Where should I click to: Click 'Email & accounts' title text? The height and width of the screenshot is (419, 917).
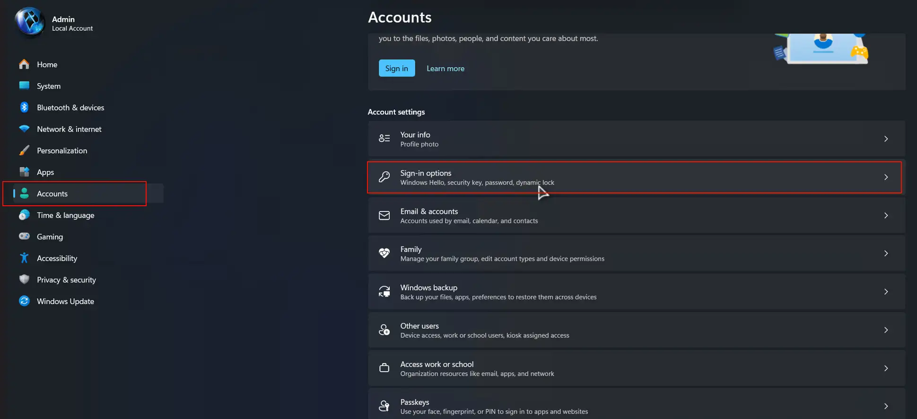pos(429,211)
